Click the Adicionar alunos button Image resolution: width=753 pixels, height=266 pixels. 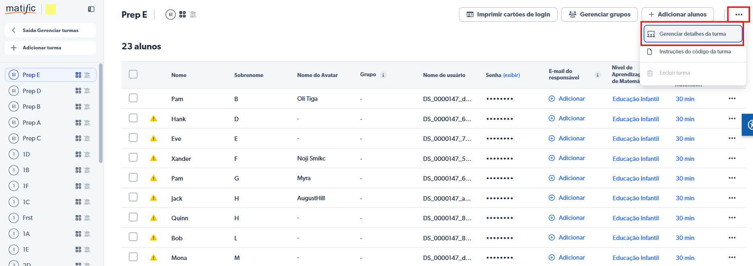pyautogui.click(x=677, y=14)
